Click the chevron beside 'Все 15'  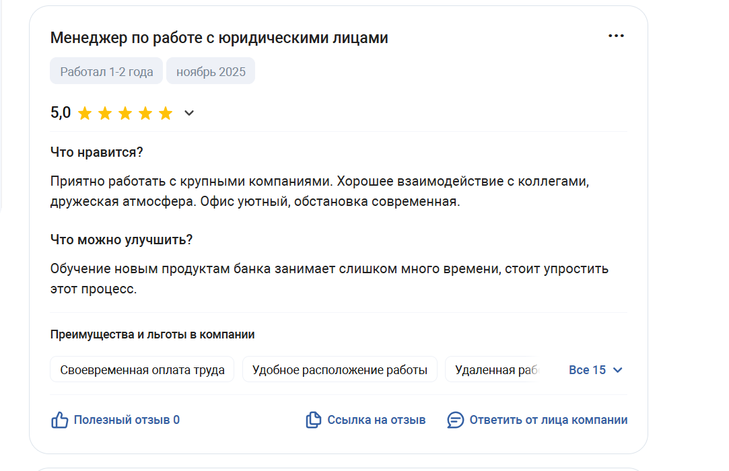[x=618, y=370]
